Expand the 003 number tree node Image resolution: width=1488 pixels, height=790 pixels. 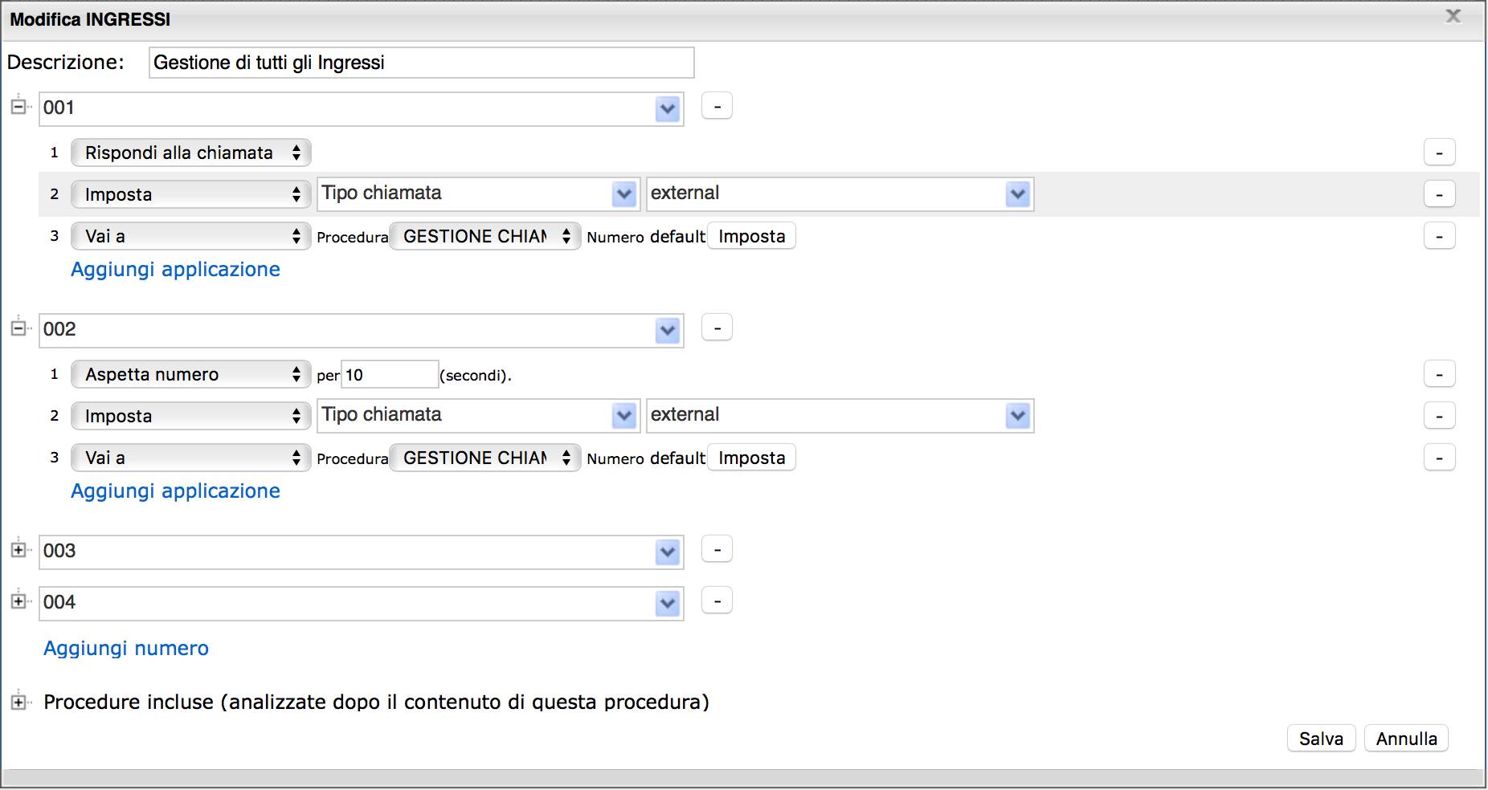click(x=18, y=550)
